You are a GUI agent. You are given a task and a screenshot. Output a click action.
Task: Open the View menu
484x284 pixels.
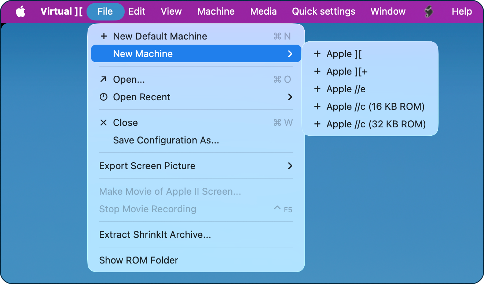[x=171, y=12]
